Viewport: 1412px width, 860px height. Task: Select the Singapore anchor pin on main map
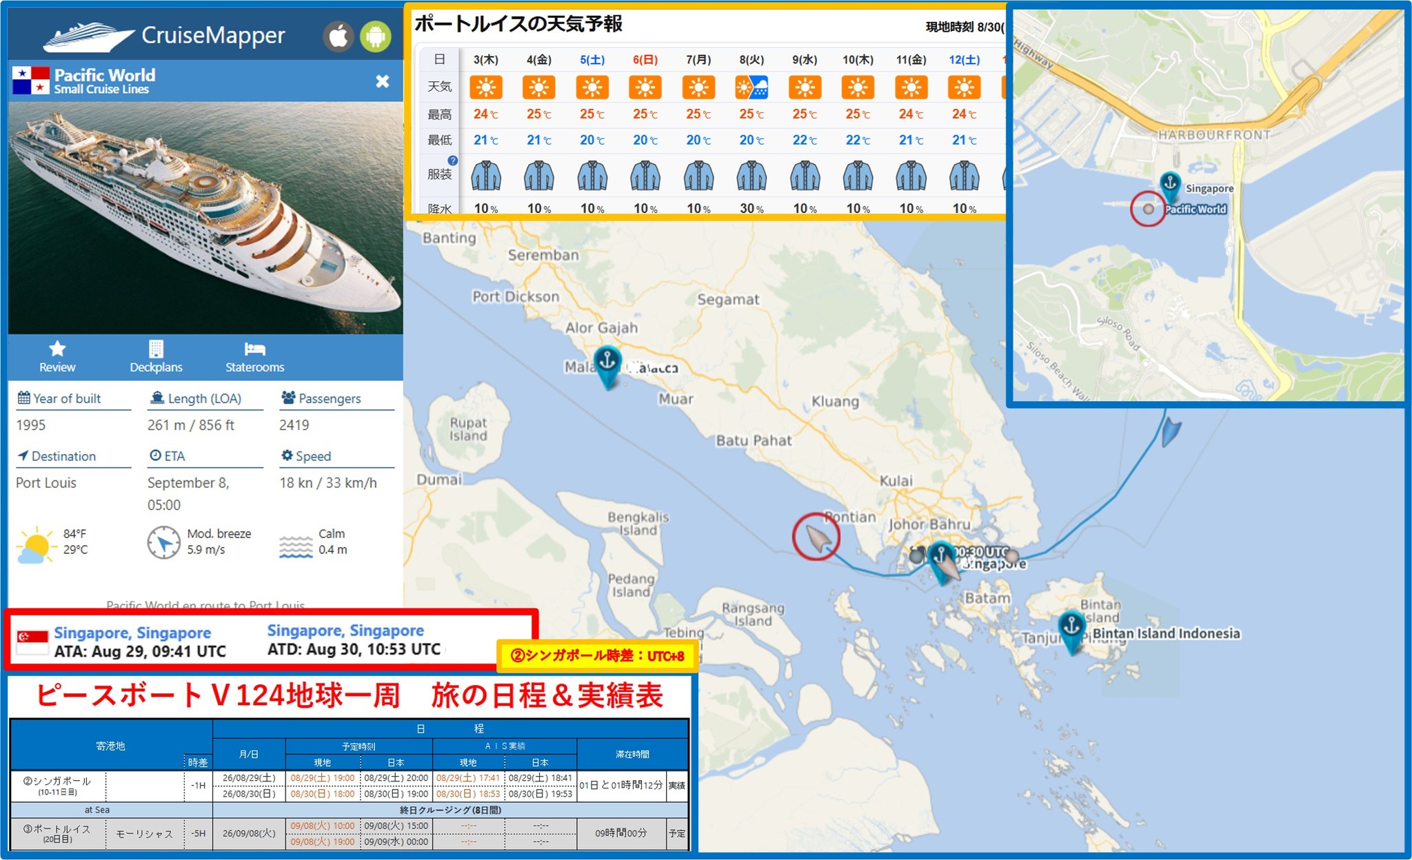[x=941, y=562]
